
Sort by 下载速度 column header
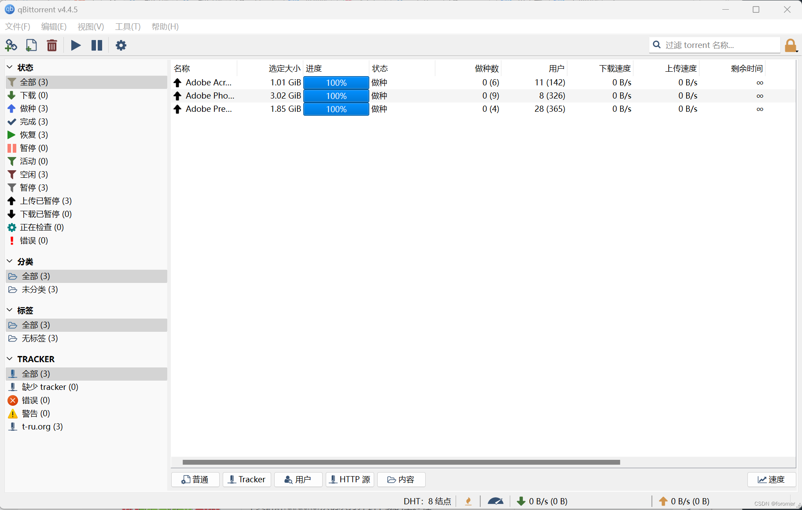(x=600, y=69)
